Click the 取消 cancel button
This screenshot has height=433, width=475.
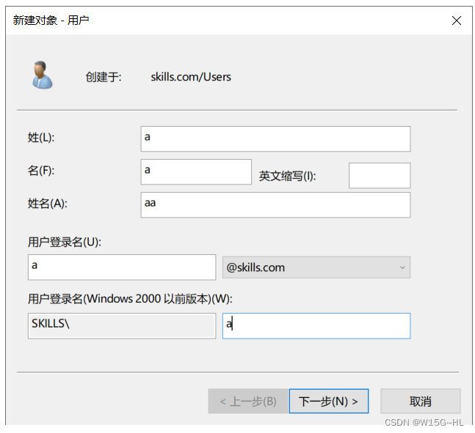tap(421, 401)
